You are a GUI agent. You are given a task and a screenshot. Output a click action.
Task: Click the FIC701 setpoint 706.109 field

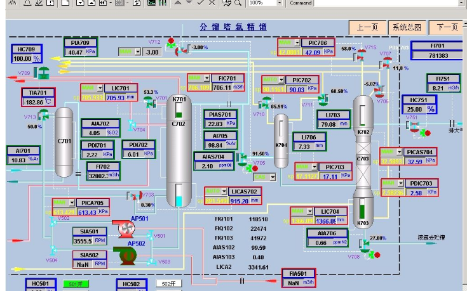[x=200, y=87]
